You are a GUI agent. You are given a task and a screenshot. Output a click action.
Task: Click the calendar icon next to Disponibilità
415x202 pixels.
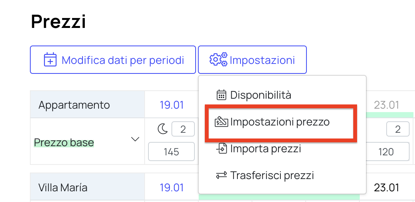click(221, 95)
